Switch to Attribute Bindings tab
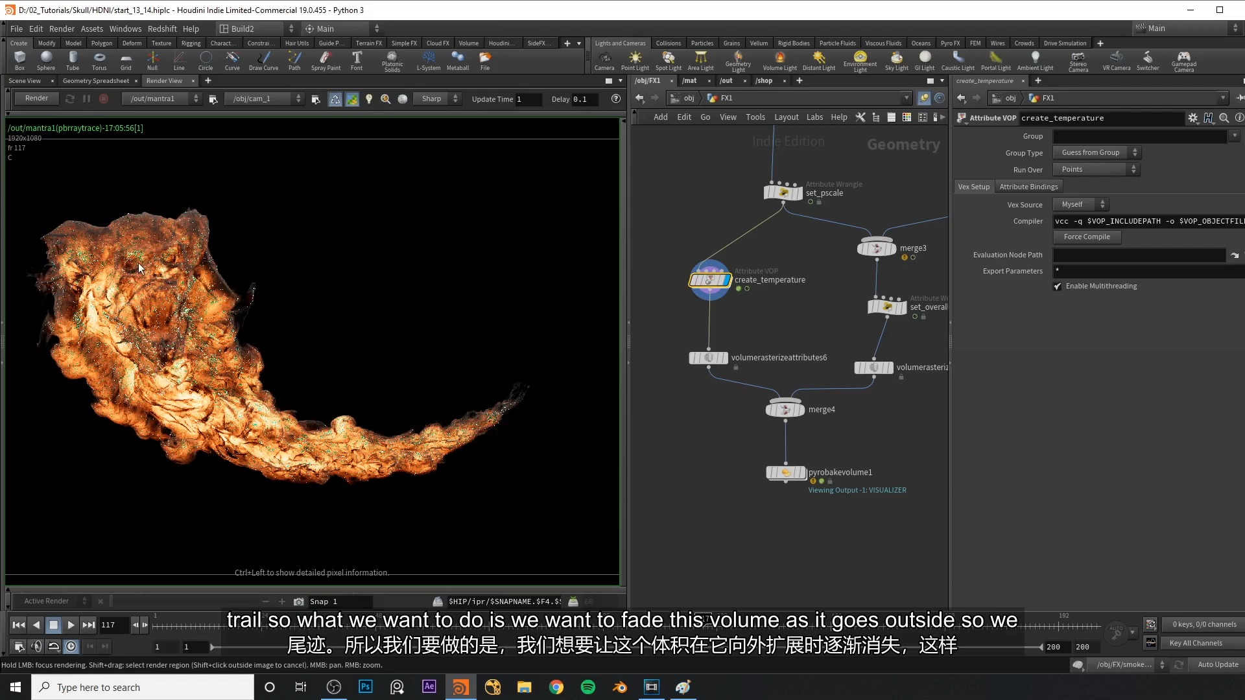1245x700 pixels. (1028, 187)
